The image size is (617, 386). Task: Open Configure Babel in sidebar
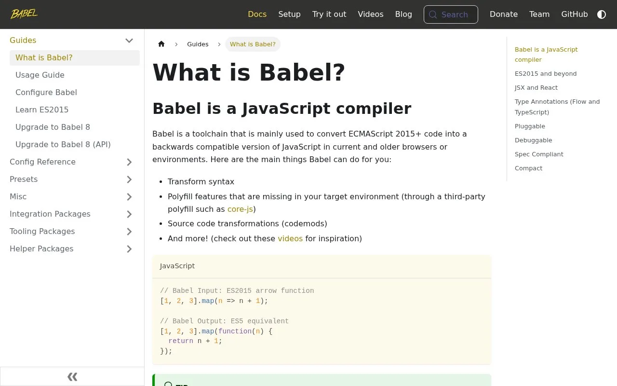tap(75, 93)
